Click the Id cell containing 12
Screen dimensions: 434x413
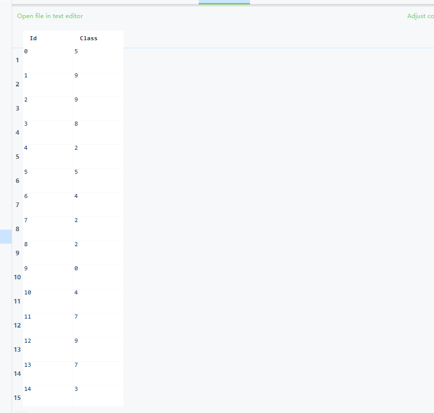click(x=48, y=349)
